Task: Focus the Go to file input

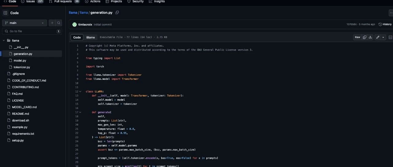Action: pos(32,31)
